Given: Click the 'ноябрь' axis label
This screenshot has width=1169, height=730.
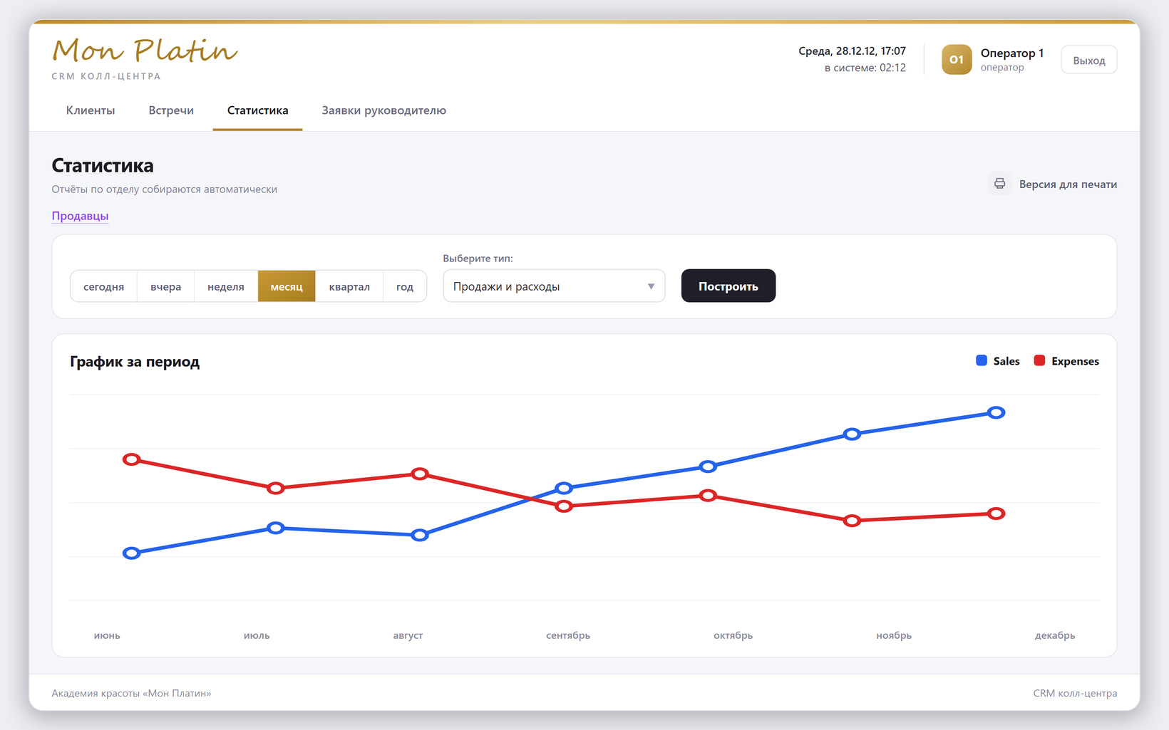Looking at the screenshot, I should [x=894, y=635].
